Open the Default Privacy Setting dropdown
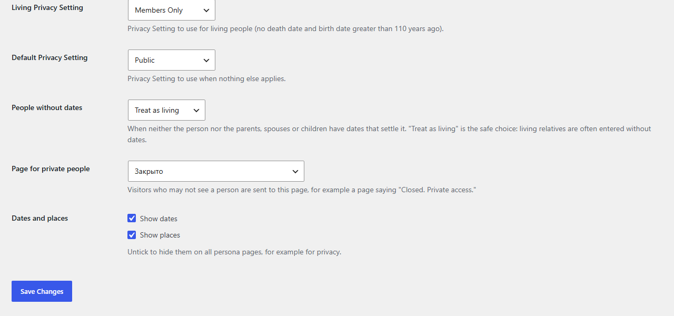 coord(172,60)
